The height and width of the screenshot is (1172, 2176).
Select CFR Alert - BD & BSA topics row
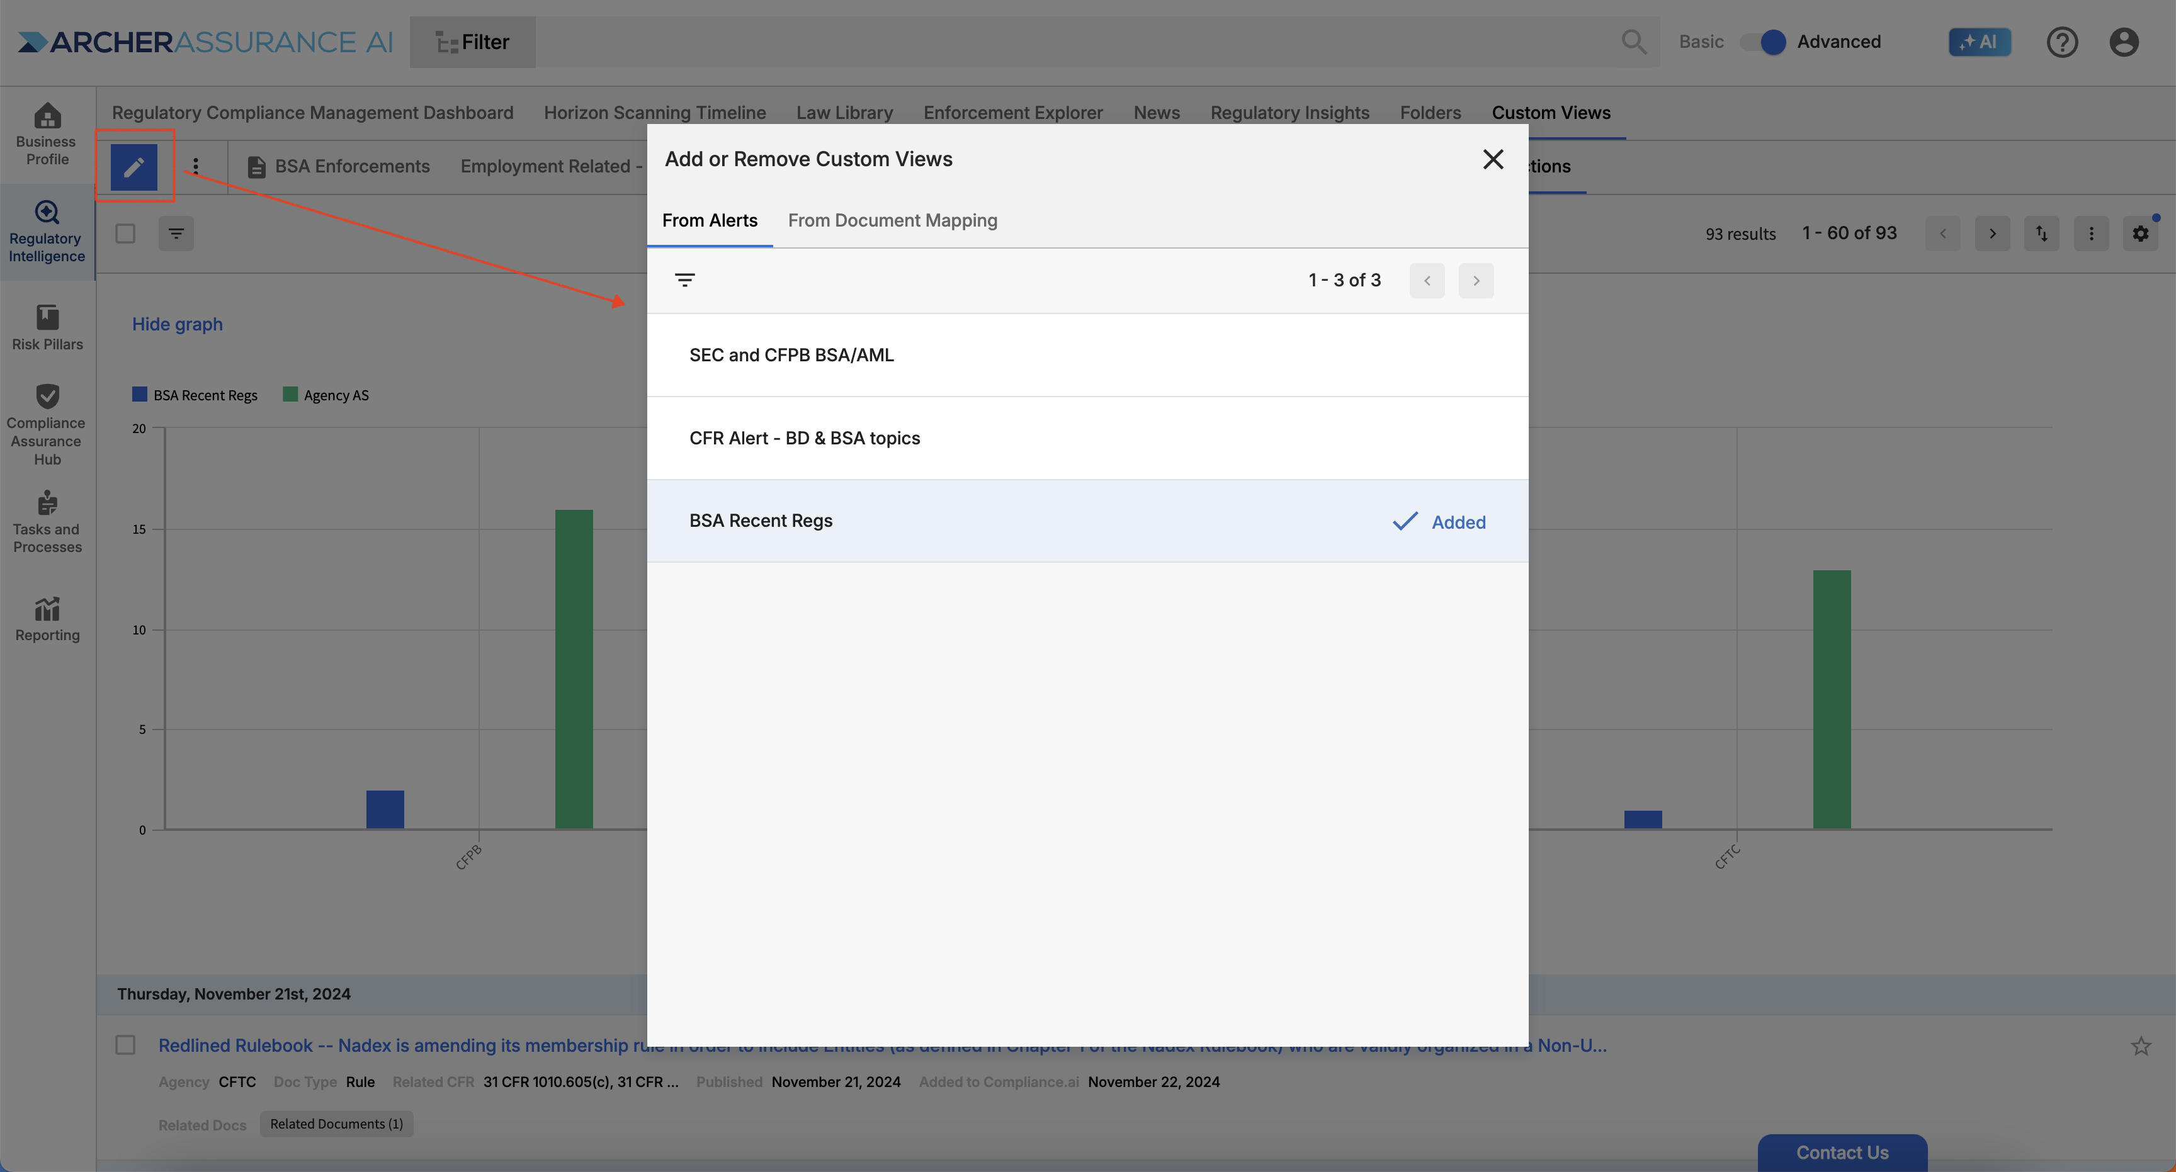pyautogui.click(x=1087, y=438)
